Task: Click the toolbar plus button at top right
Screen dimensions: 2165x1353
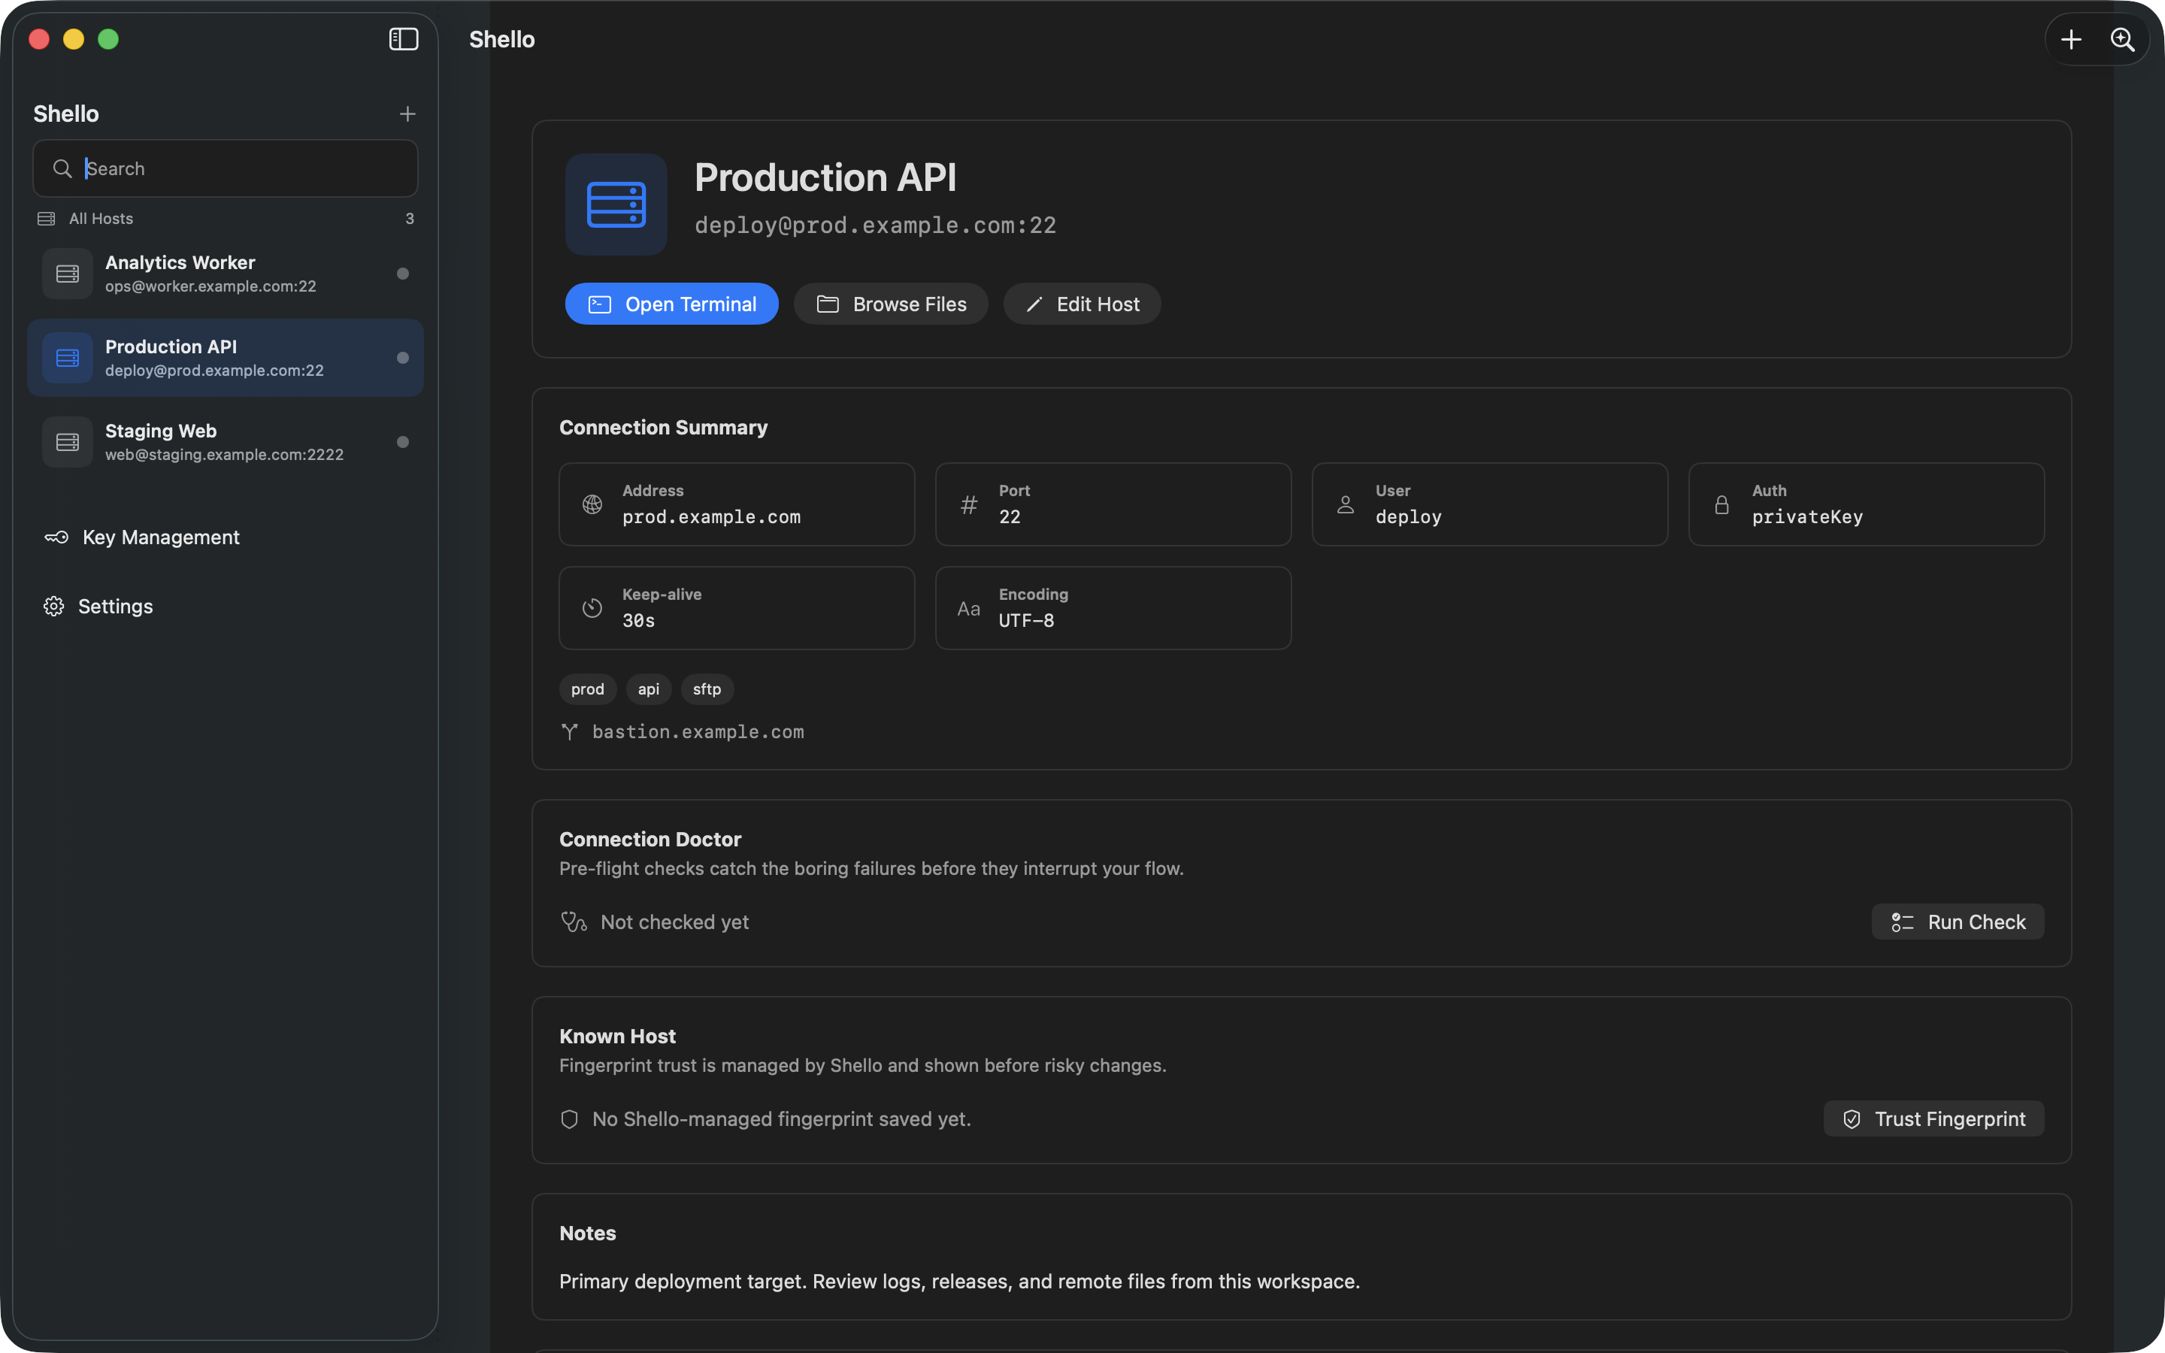Action: (x=2071, y=39)
